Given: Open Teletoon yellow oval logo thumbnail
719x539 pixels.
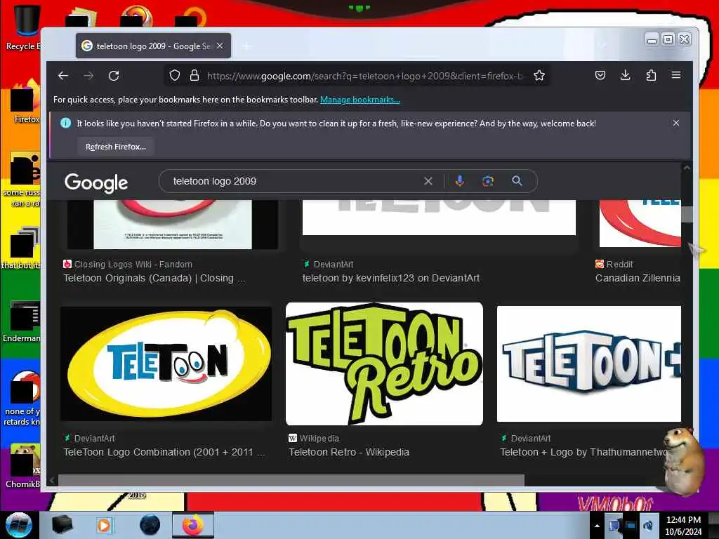Looking at the screenshot, I should (x=166, y=364).
